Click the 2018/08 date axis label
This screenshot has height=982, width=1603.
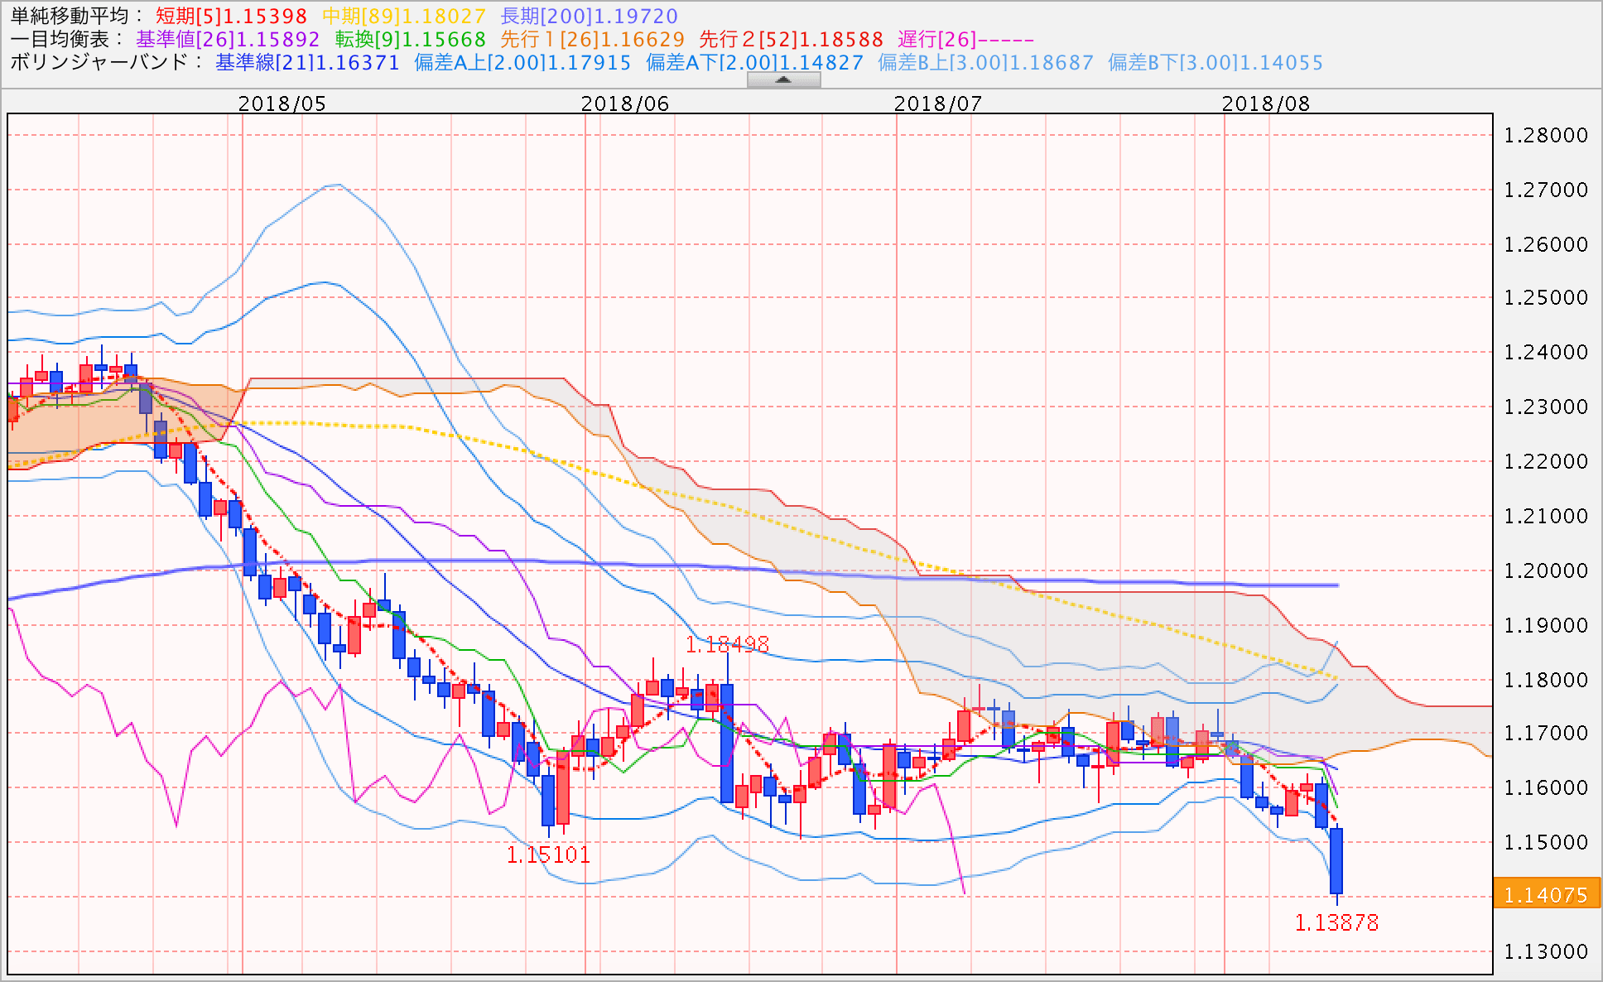[x=1266, y=103]
